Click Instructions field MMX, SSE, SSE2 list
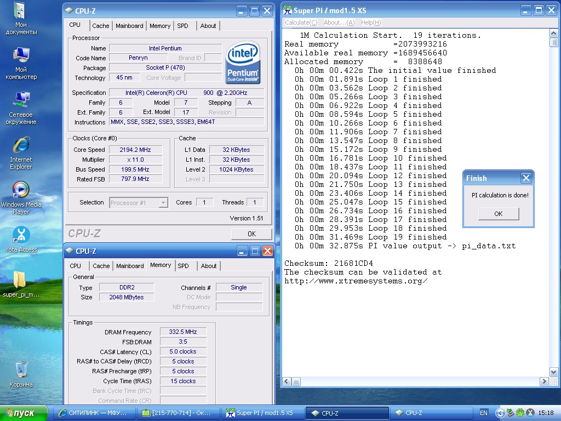Image resolution: width=561 pixels, height=421 pixels. 186,122
